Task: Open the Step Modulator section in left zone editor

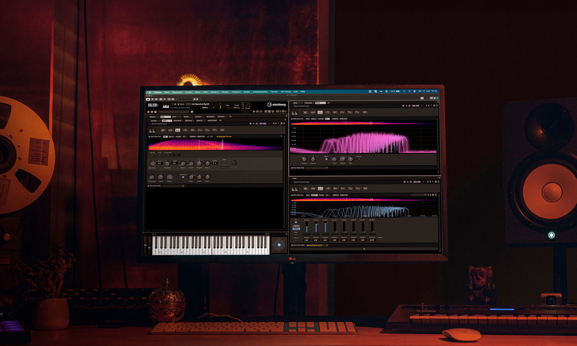Action: click(x=215, y=130)
